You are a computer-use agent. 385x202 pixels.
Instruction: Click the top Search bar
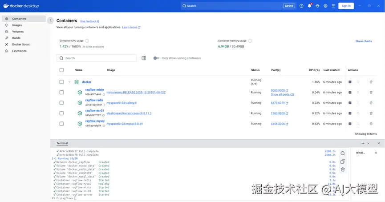click(x=238, y=6)
